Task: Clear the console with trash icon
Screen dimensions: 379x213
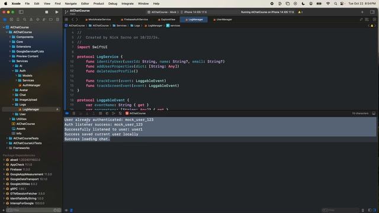Action: [x=363, y=211]
